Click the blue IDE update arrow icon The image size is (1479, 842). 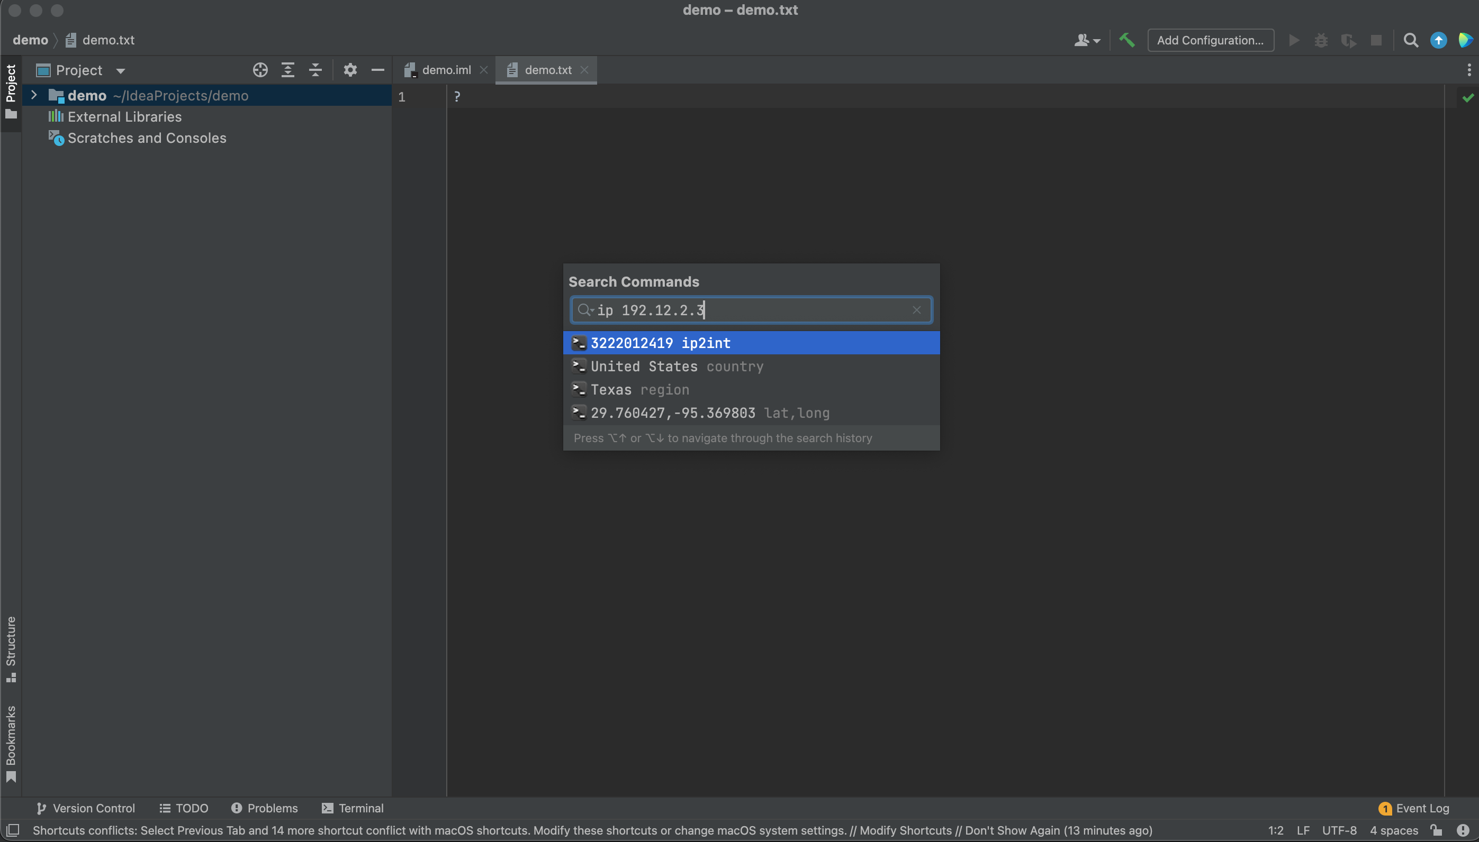pyautogui.click(x=1438, y=40)
